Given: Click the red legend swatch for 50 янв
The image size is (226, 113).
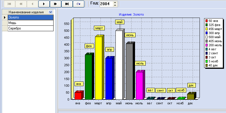Looking at the screenshot, I should [x=206, y=21].
